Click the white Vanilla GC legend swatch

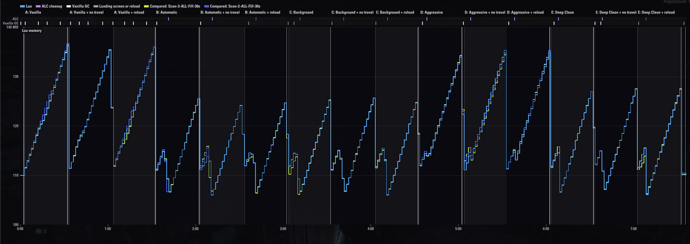coord(68,6)
